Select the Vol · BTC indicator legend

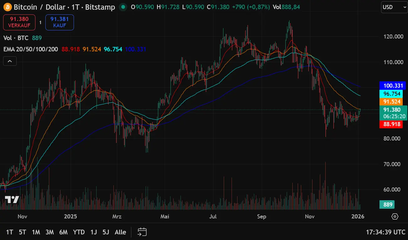(16, 38)
